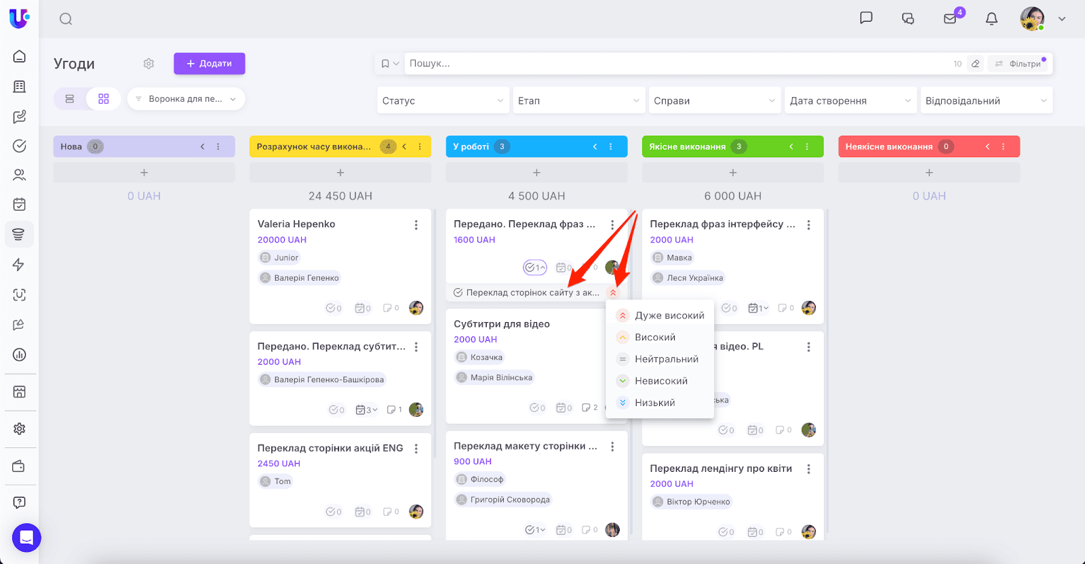Image resolution: width=1085 pixels, height=564 pixels.
Task: Click the search magnifier in top bar
Action: [66, 19]
